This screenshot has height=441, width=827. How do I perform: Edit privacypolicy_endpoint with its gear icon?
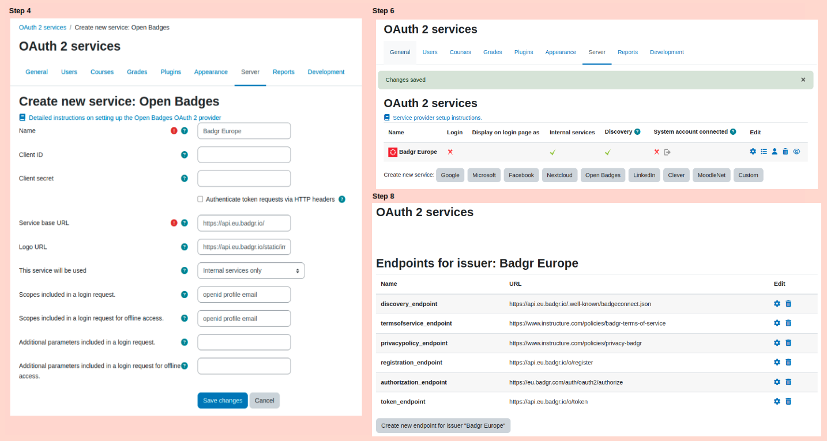coord(777,342)
